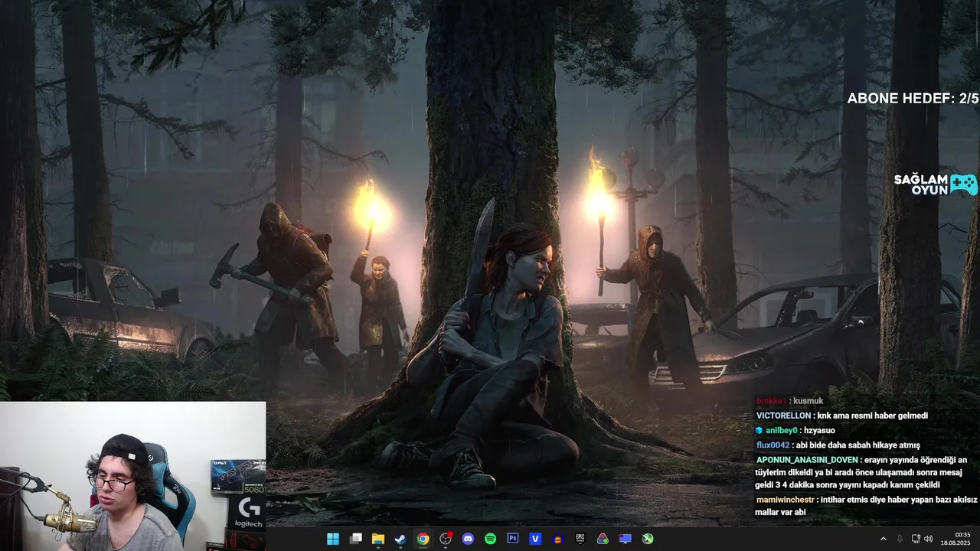Click the username flux0042 in chat
980x551 pixels.
tap(773, 445)
